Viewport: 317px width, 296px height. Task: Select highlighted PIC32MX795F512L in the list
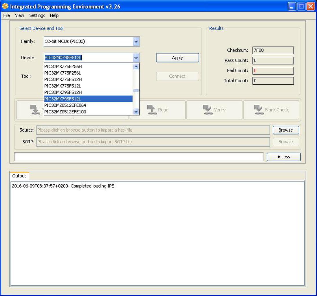(88, 99)
